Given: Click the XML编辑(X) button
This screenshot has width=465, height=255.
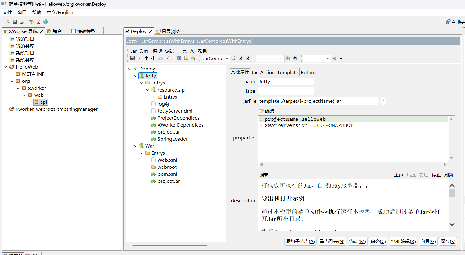Looking at the screenshot, I should (x=403, y=241).
